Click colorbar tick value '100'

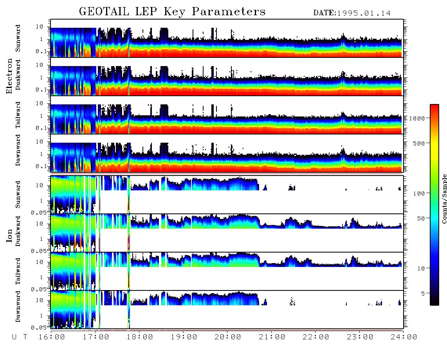(x=419, y=193)
